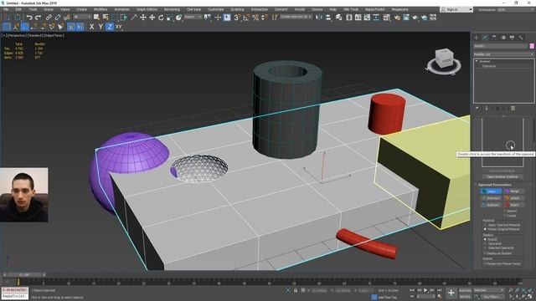Open the Graph Editors menu
Screen dimensions: 536x301
(x=147, y=9)
